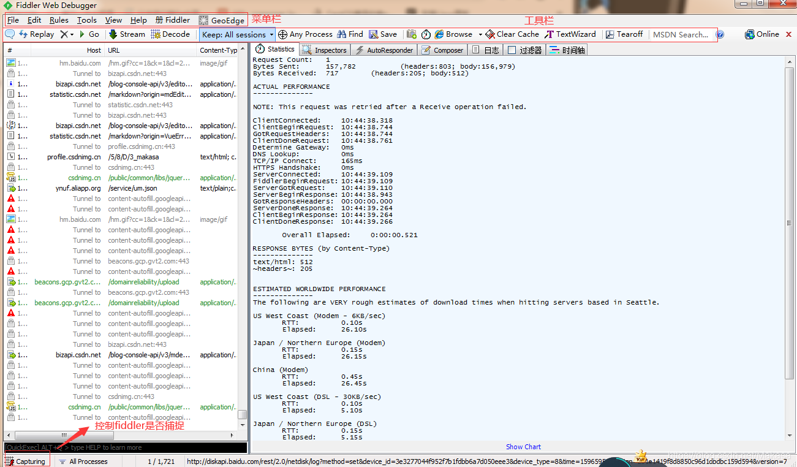This screenshot has height=467, width=797.
Task: Tick the 过滤器 filters tab checkbox
Action: [512, 50]
